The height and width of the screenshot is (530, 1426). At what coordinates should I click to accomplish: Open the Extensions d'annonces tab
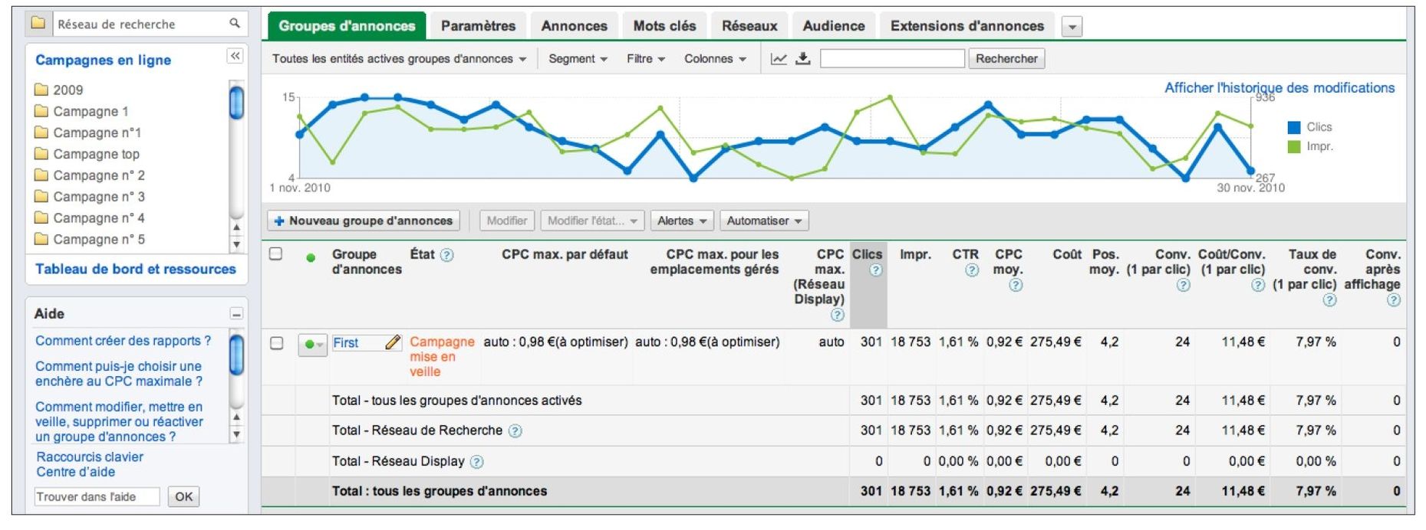tap(967, 26)
